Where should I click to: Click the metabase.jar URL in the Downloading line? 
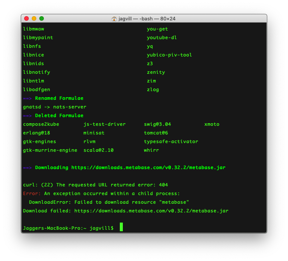click(149, 168)
